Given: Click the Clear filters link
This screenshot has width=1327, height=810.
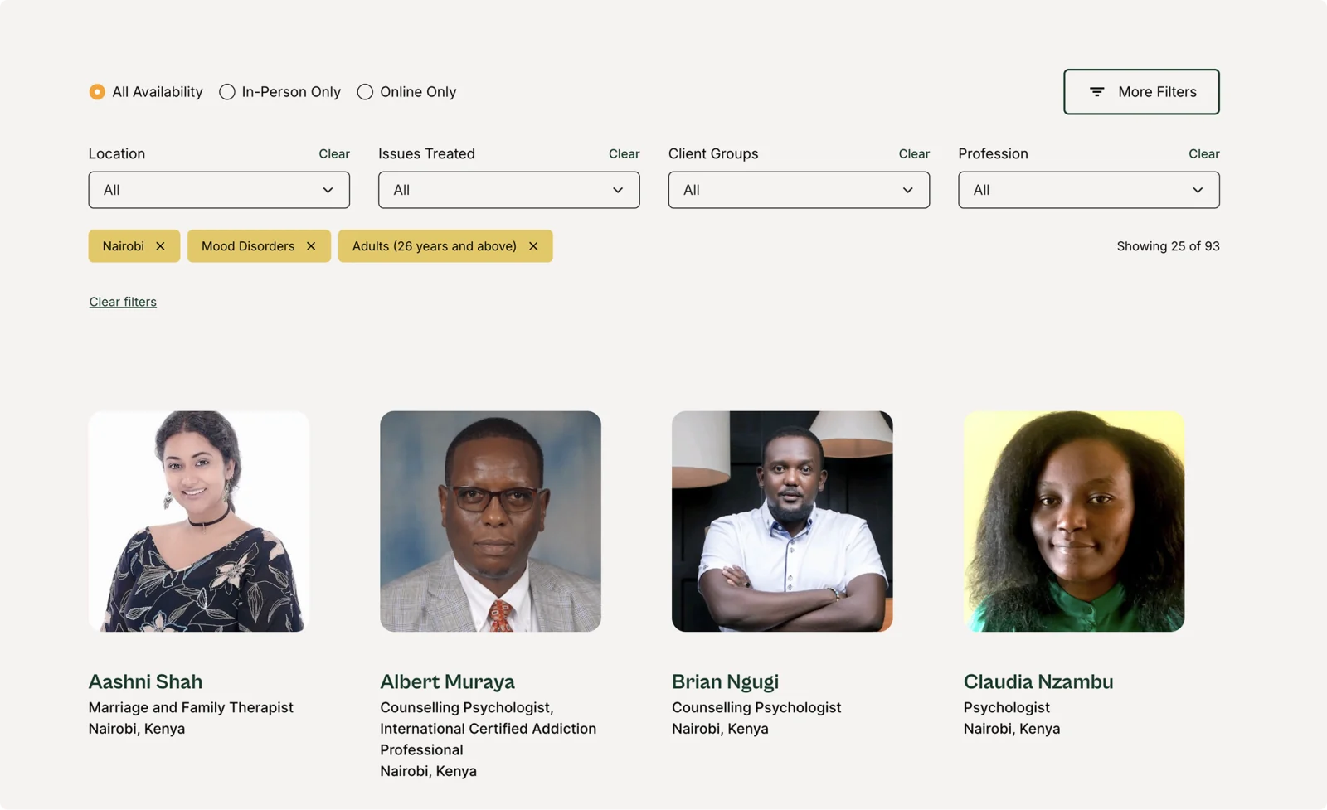Looking at the screenshot, I should (123, 302).
